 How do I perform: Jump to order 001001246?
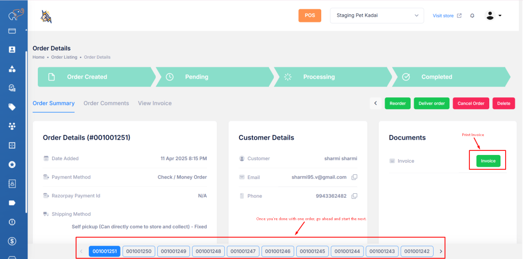click(277, 251)
